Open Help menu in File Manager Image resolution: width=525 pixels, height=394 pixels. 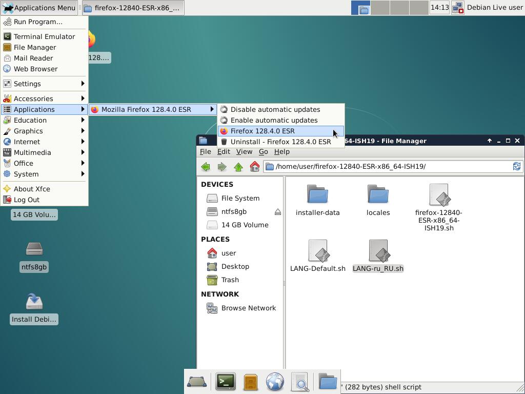tap(282, 152)
